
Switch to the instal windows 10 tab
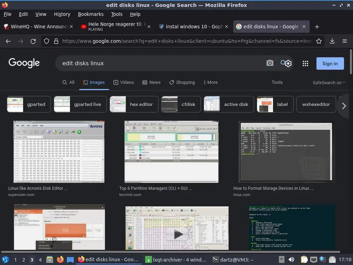pyautogui.click(x=193, y=27)
